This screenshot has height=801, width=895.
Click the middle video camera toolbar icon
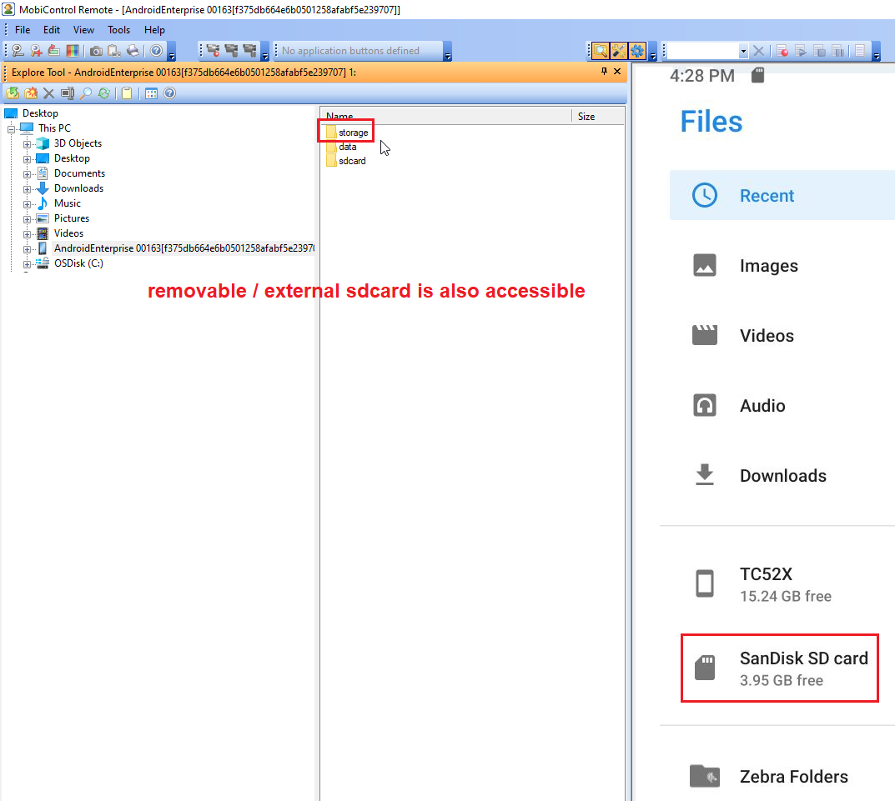pos(231,51)
